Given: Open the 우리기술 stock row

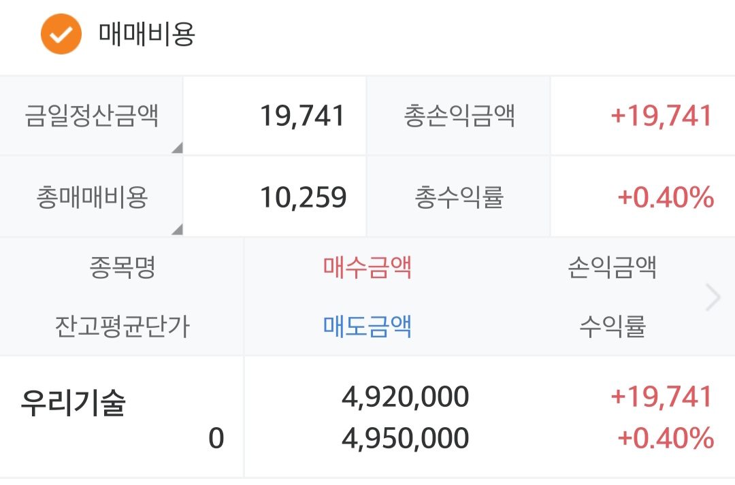Looking at the screenshot, I should (73, 403).
